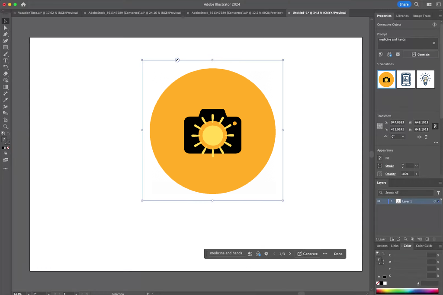Screen dimensions: 443x295
Task: Open the search magnifier in title bar
Action: tap(417, 4)
